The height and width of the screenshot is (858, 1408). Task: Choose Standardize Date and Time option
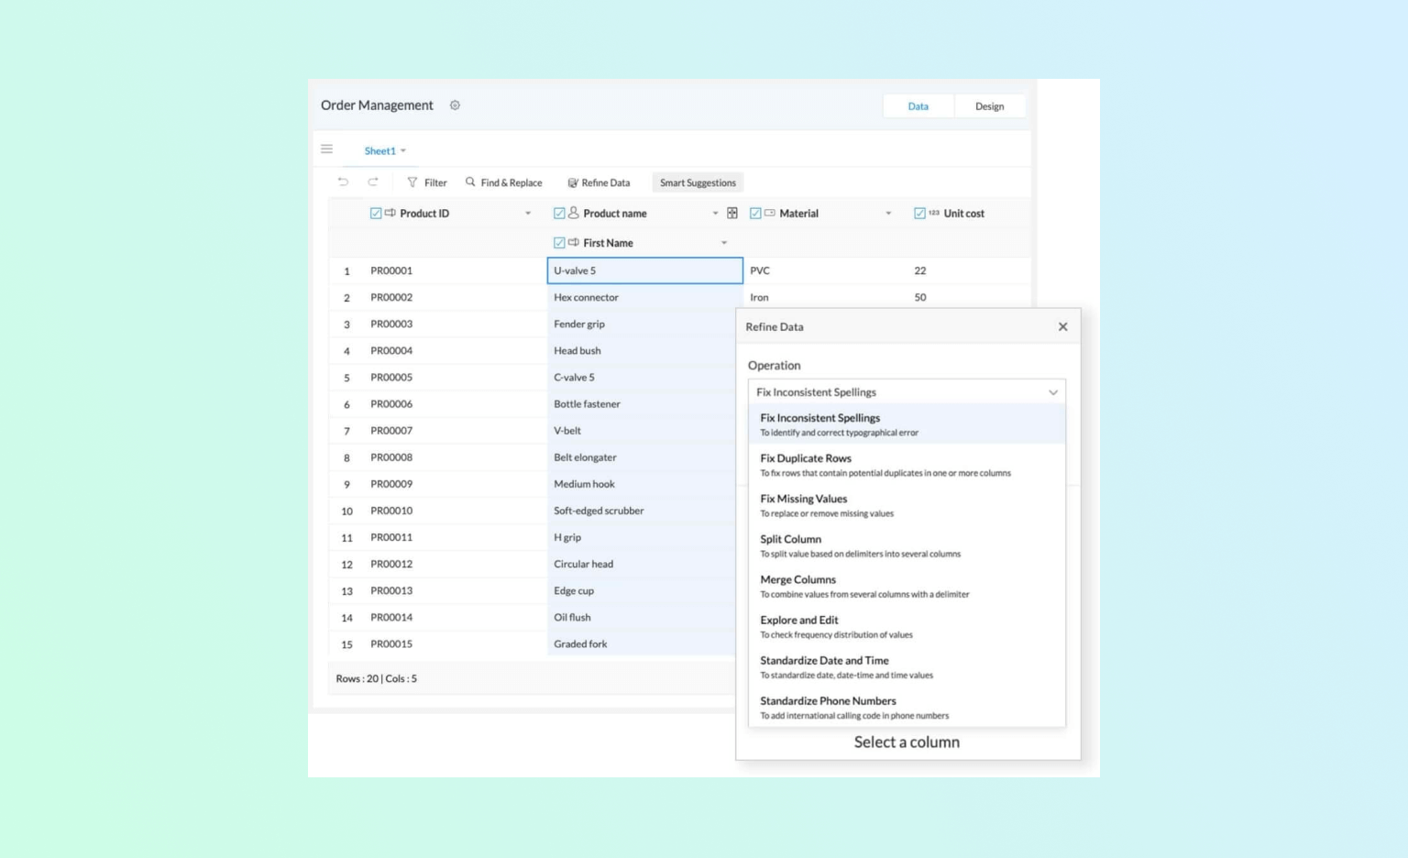point(907,666)
